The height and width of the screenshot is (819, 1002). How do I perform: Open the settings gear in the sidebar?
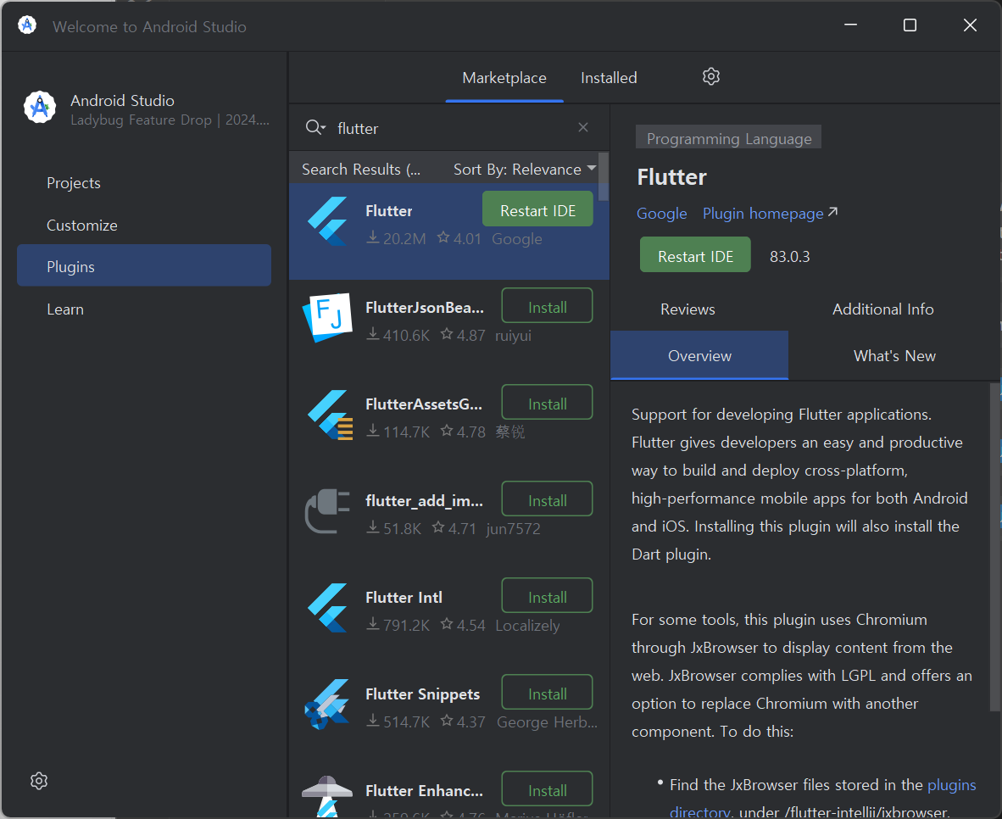[x=39, y=781]
